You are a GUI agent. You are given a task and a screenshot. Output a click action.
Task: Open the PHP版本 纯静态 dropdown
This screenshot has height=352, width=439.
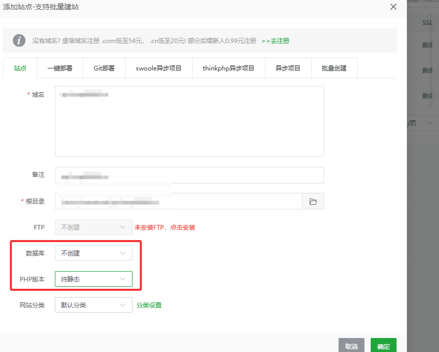(93, 279)
